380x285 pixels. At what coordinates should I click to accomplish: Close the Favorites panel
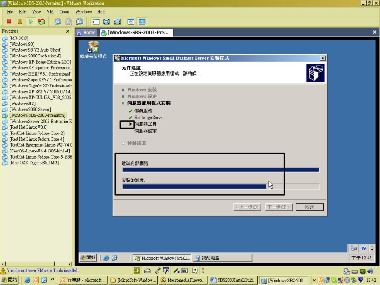tap(68, 31)
